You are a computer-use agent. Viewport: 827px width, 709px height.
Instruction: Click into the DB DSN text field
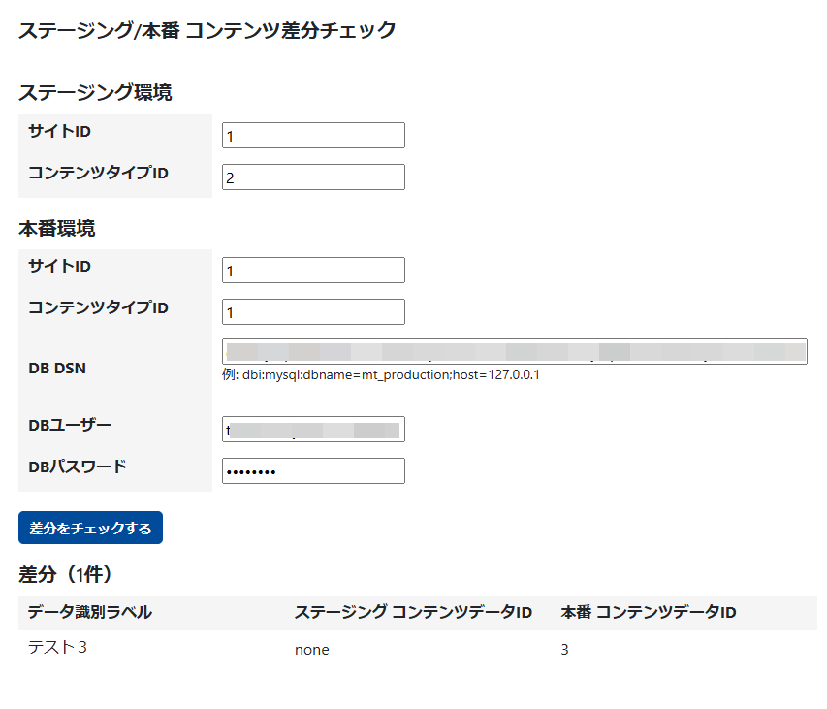514,351
